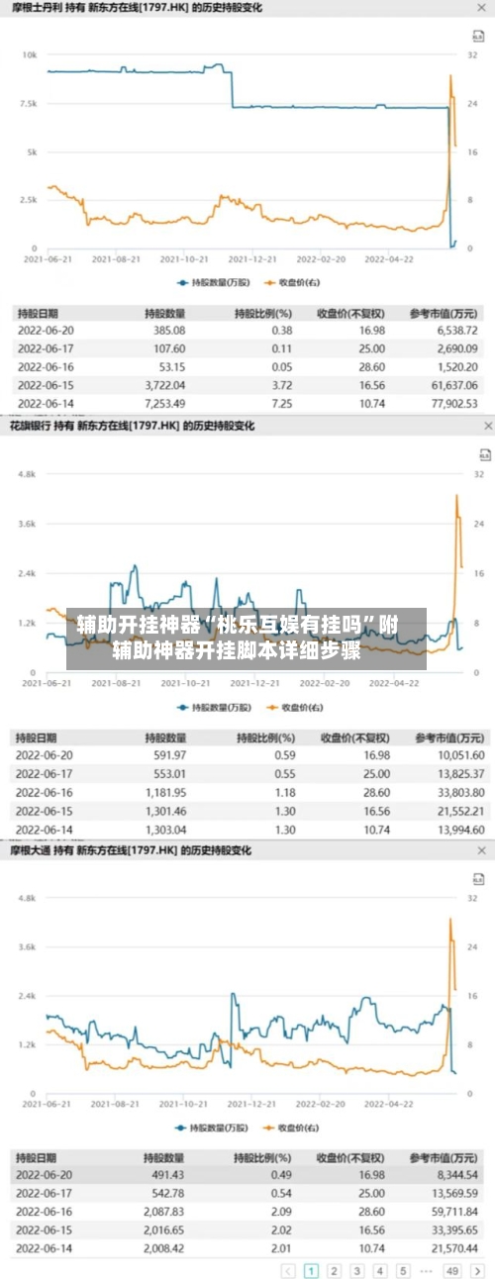The image size is (495, 1279).
Task: Toggle 持股数量(万股) legend in 摩根士丹利 chart
Action: click(x=214, y=282)
